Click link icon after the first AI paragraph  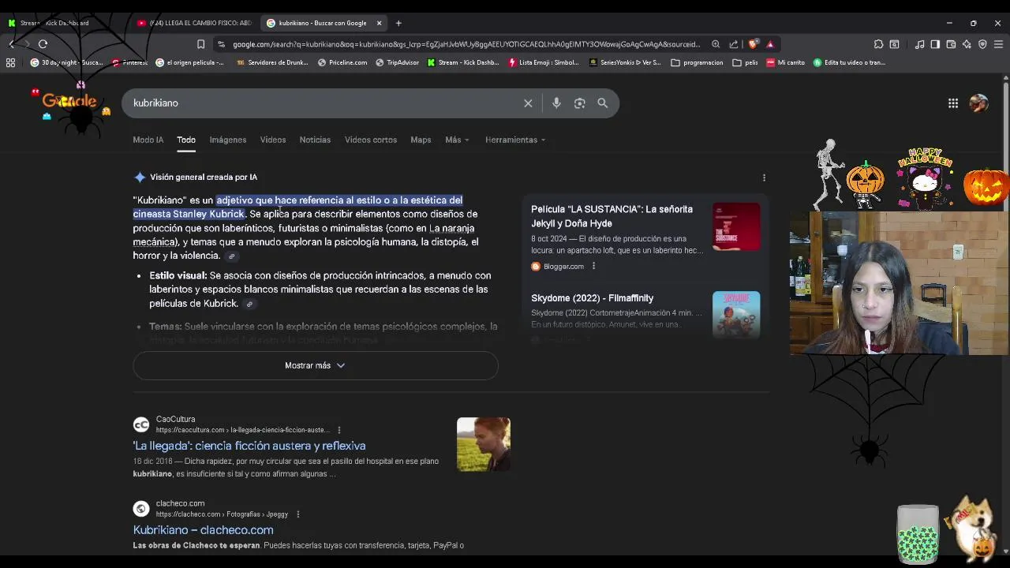(231, 256)
